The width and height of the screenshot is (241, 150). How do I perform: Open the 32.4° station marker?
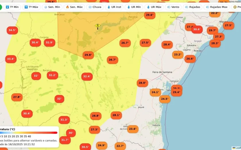87,76
